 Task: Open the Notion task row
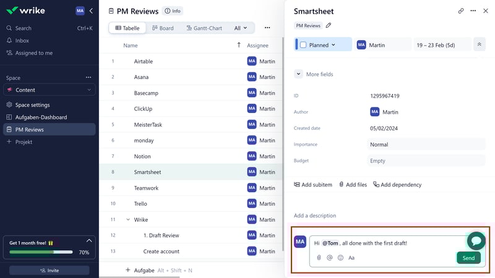[191, 156]
